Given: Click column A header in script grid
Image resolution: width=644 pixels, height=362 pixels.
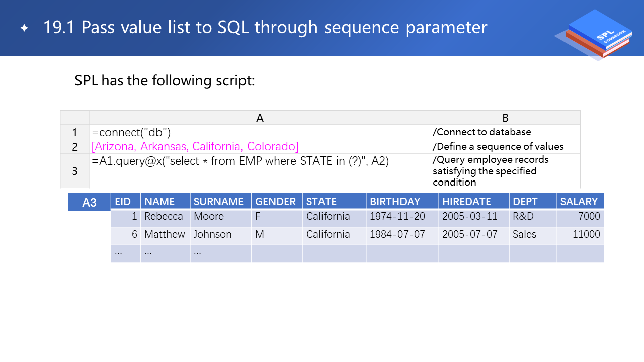Looking at the screenshot, I should [260, 118].
